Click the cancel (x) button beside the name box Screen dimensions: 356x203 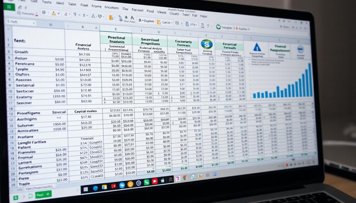click(x=34, y=23)
